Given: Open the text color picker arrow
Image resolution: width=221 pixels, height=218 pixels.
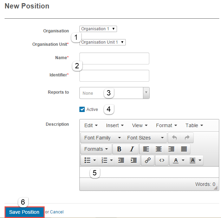Looking at the screenshot, I should click(183, 160).
